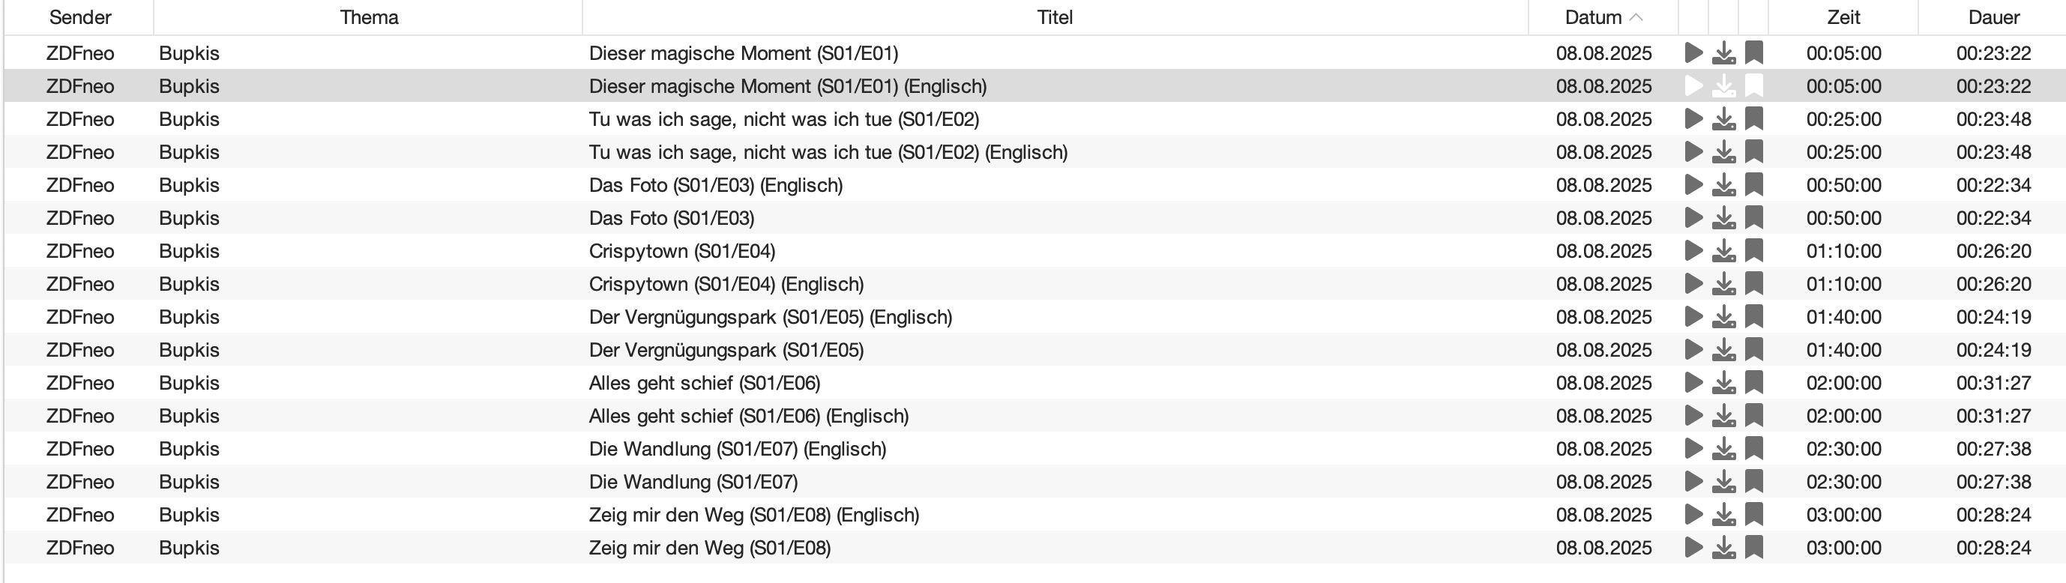Download Crispytown (S01/E04) (Englisch)
Image resolution: width=2066 pixels, height=583 pixels.
(1723, 284)
